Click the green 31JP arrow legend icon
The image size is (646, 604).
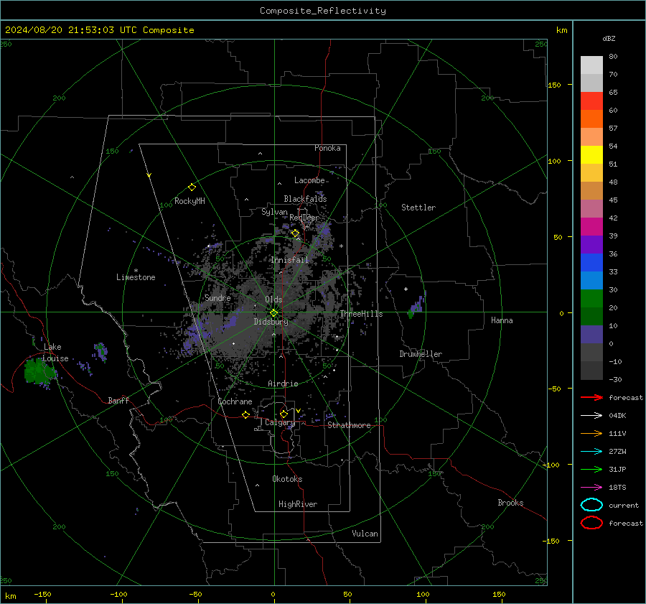click(x=591, y=469)
